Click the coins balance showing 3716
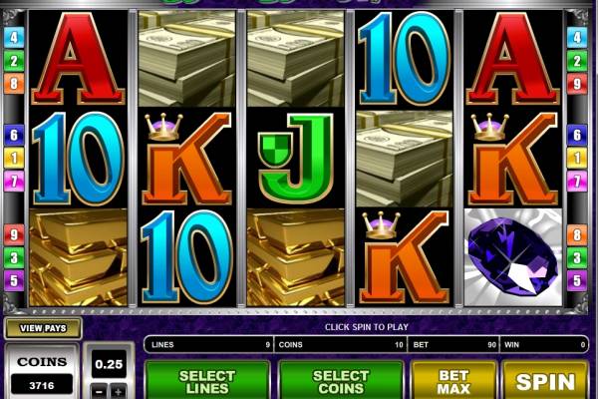 [x=42, y=385]
